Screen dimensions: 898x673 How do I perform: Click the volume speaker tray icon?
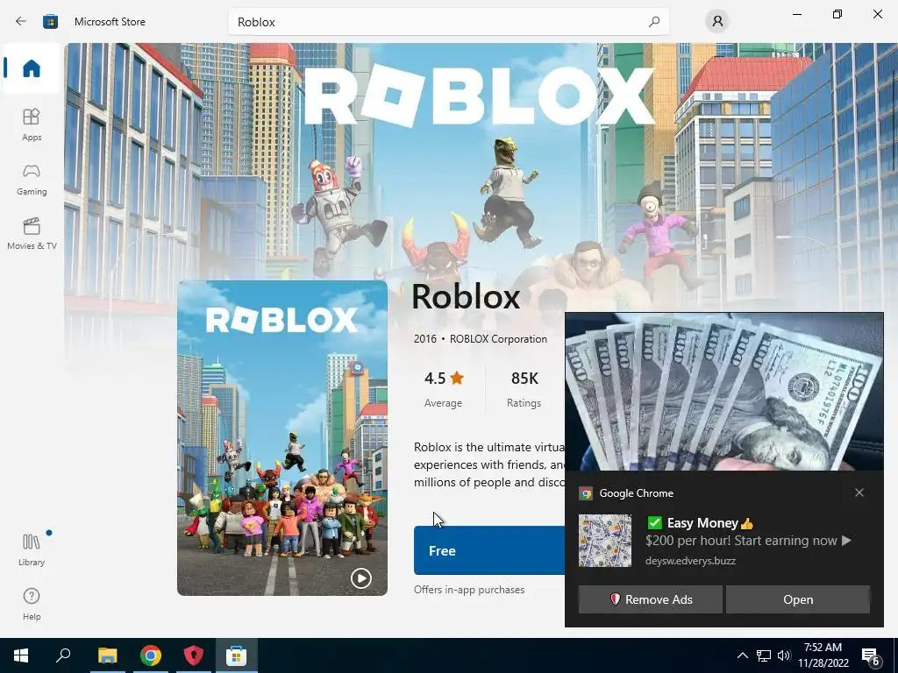784,655
